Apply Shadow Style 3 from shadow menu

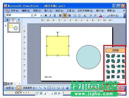click(x=118, y=56)
